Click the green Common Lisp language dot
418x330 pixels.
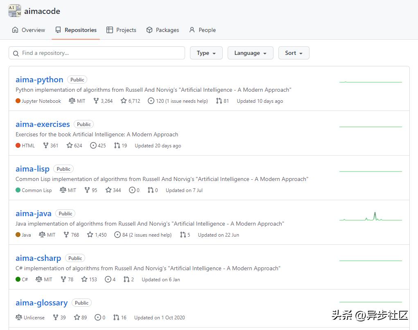point(18,190)
